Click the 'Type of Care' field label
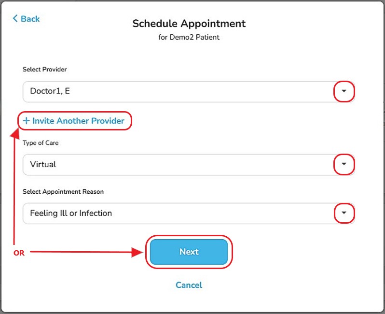Viewport: 385px width, 314px height. 41,143
